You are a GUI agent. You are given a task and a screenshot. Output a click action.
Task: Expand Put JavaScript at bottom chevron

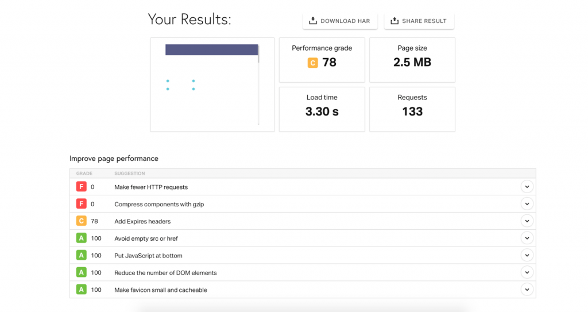coord(527,255)
